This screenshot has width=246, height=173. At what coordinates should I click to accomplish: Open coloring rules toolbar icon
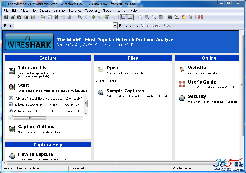184,17
